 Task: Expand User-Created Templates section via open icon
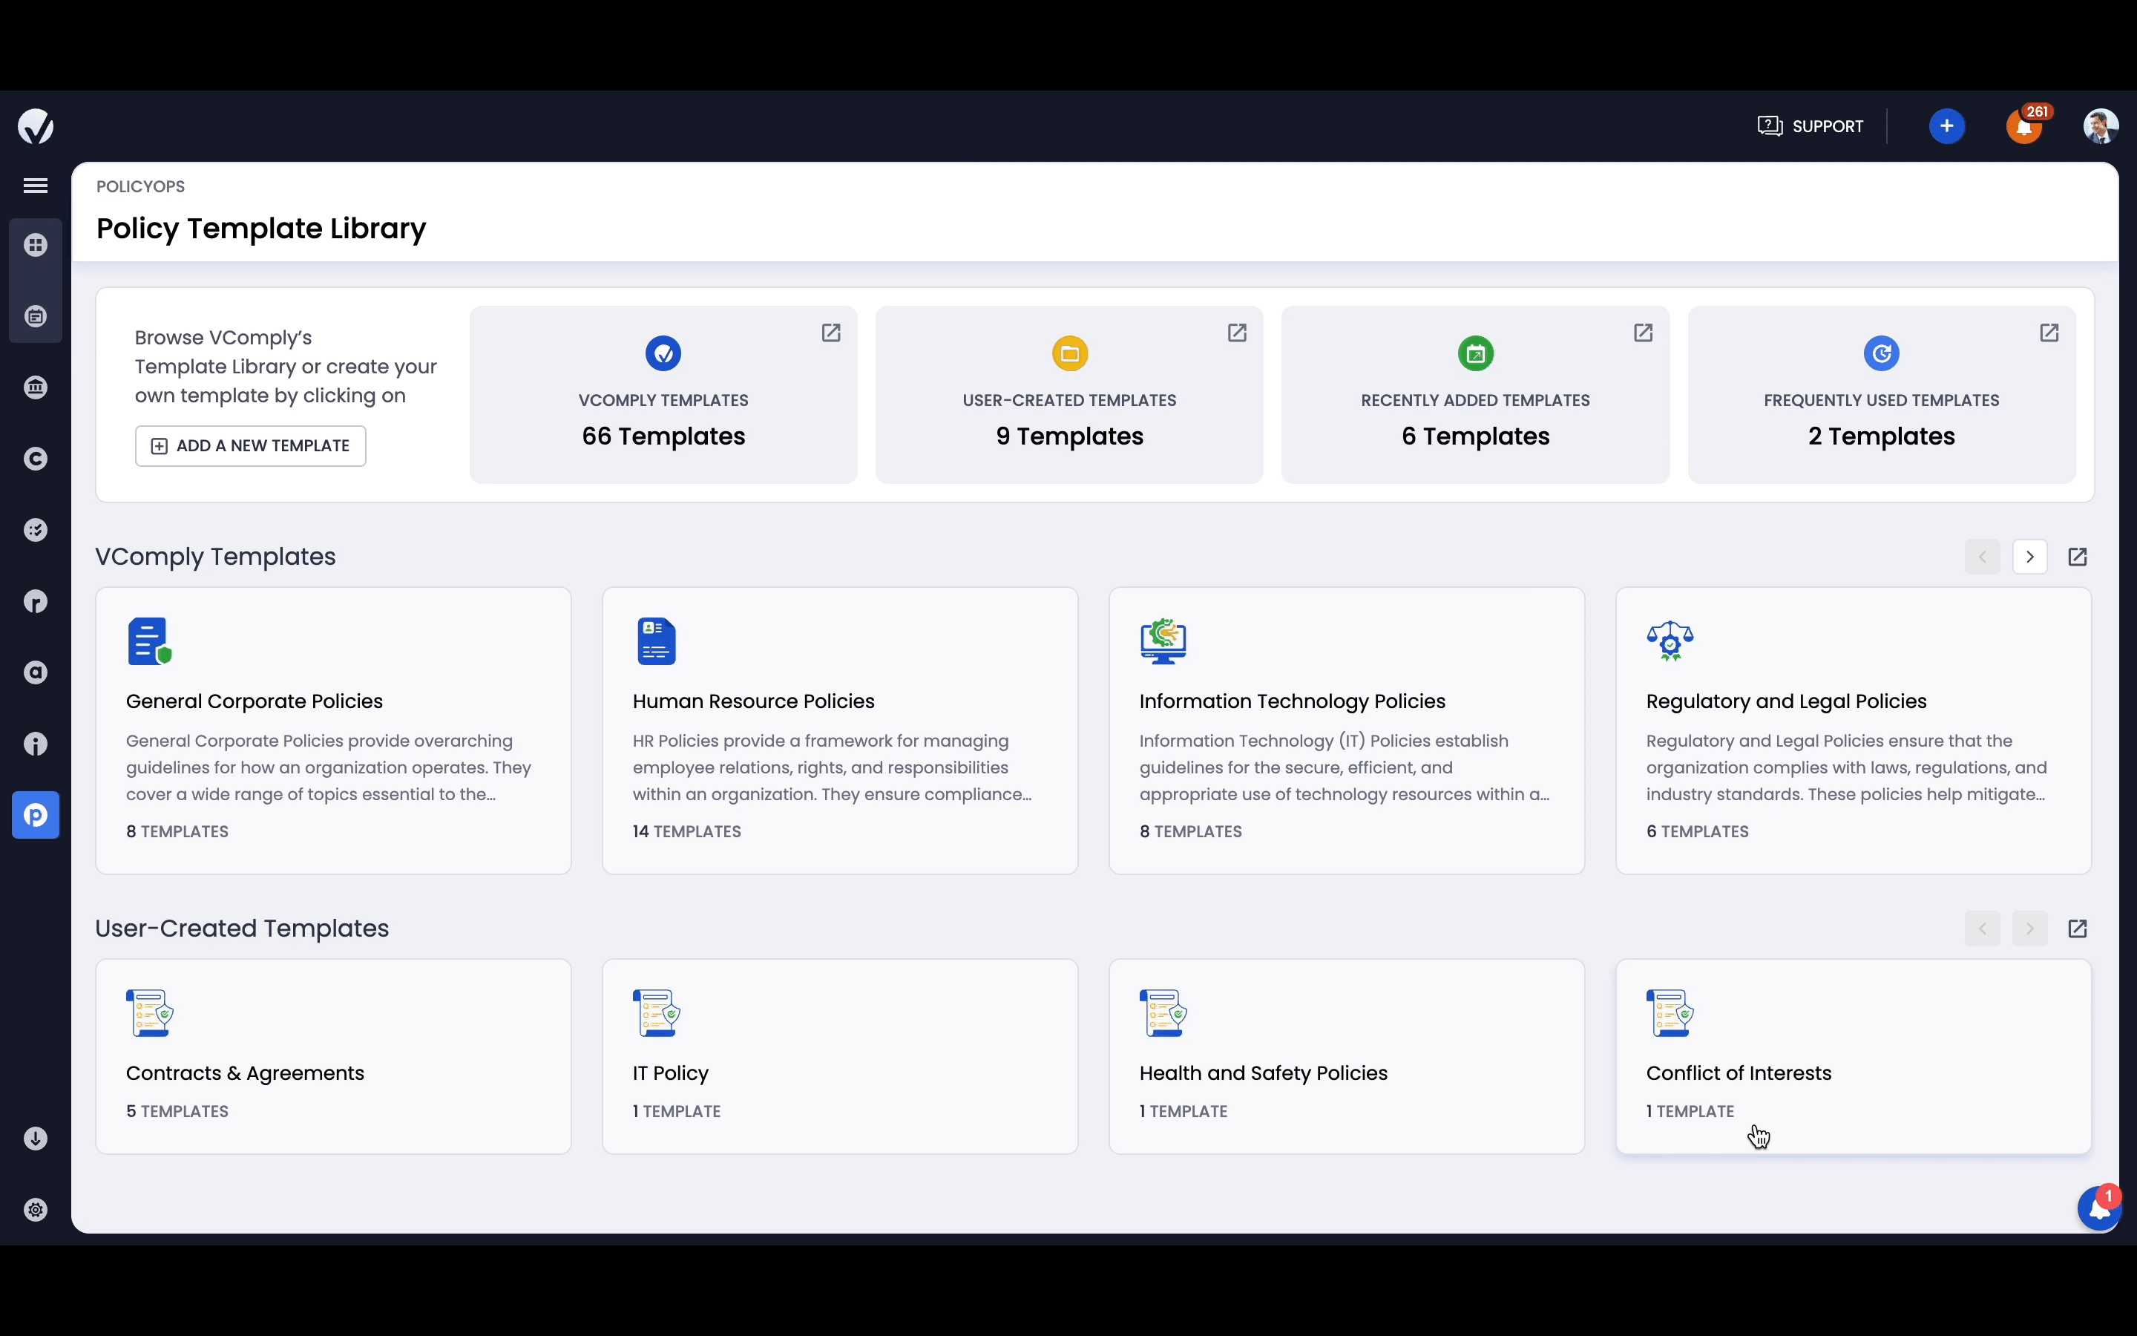[x=2077, y=929]
